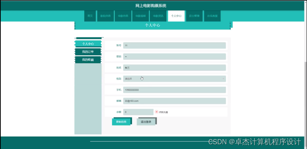Click the 点我充值 recharge link
This screenshot has width=307, height=149.
point(164,112)
